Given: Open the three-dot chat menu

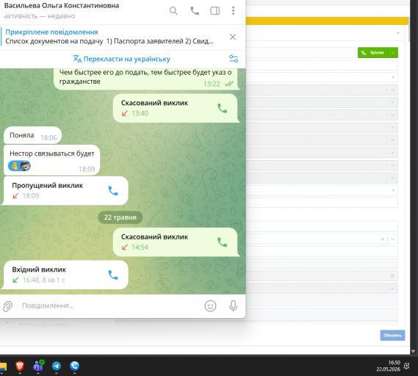Looking at the screenshot, I should (x=234, y=11).
